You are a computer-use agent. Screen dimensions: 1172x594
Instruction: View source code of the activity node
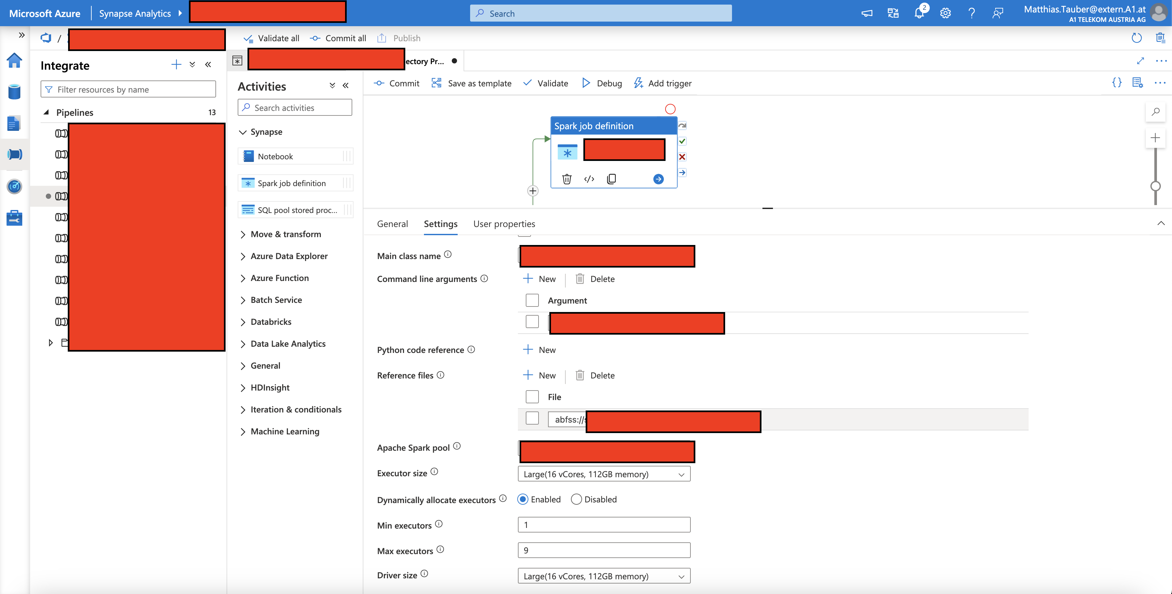coord(589,179)
